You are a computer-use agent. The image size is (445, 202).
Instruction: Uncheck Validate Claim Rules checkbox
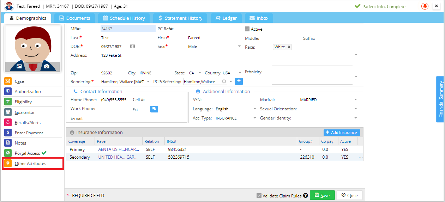click(259, 196)
